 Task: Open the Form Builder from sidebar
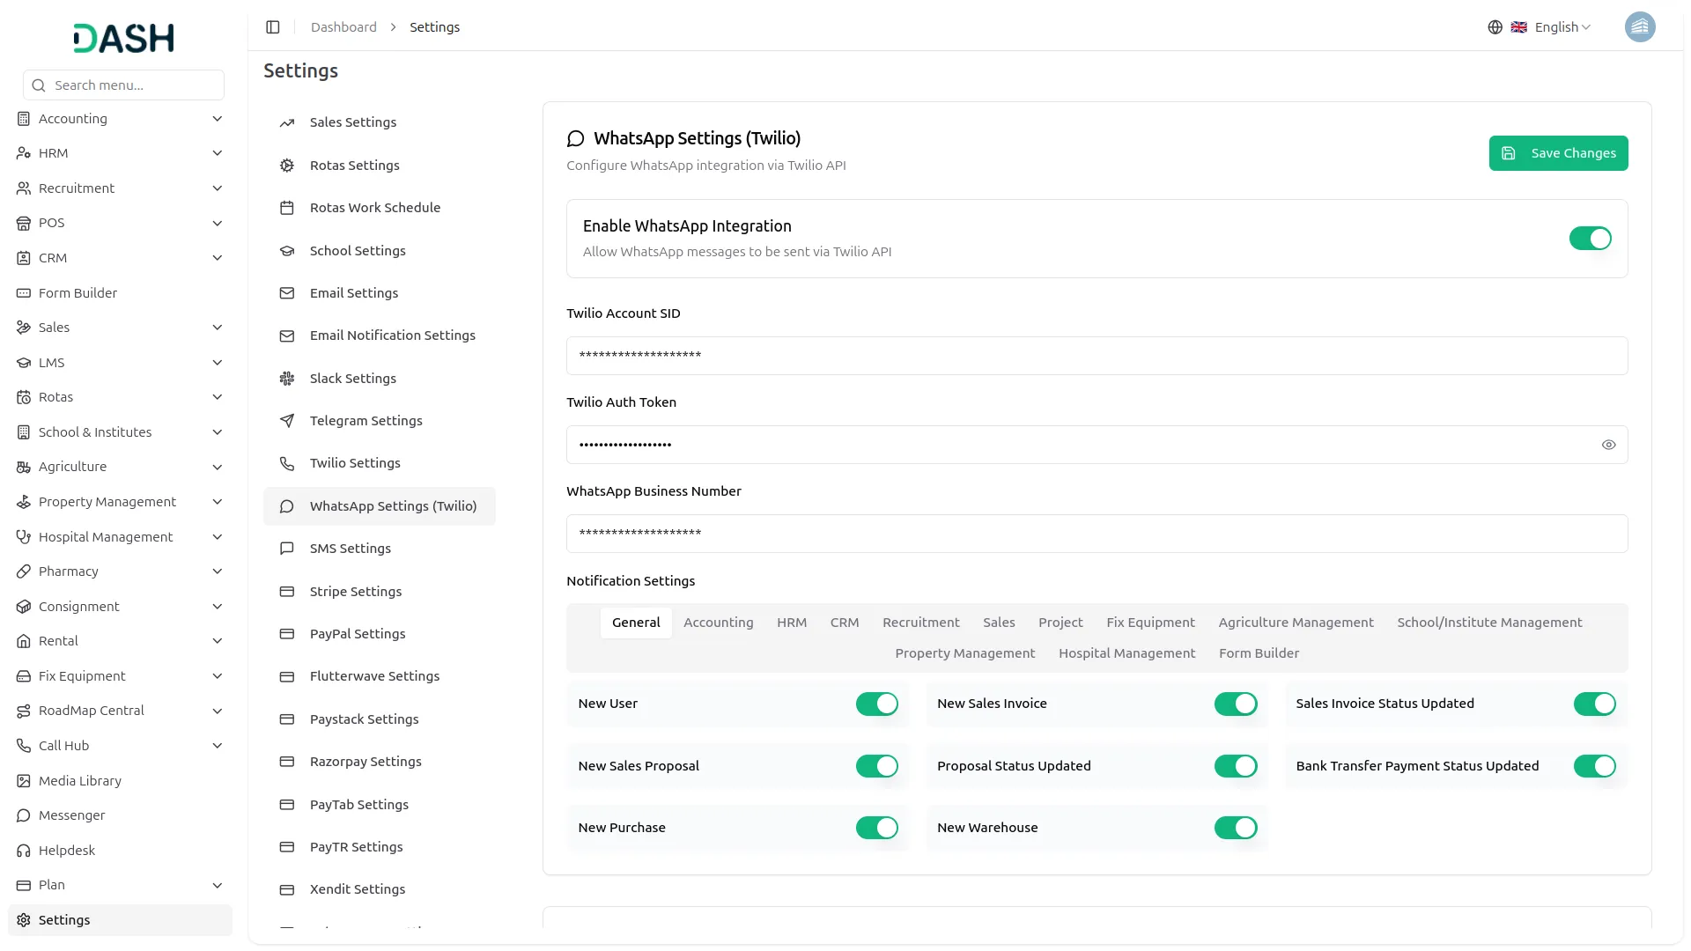tap(78, 292)
